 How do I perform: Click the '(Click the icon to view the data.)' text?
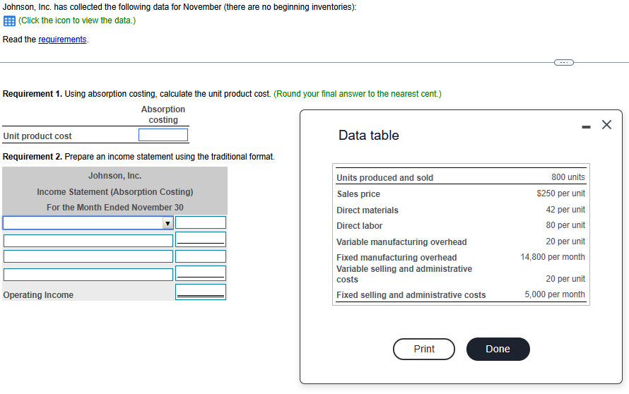click(x=77, y=20)
